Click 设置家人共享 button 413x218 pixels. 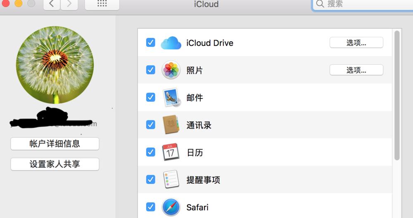(x=55, y=164)
